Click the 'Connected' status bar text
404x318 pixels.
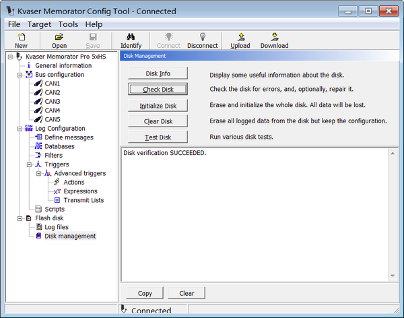coord(151,311)
